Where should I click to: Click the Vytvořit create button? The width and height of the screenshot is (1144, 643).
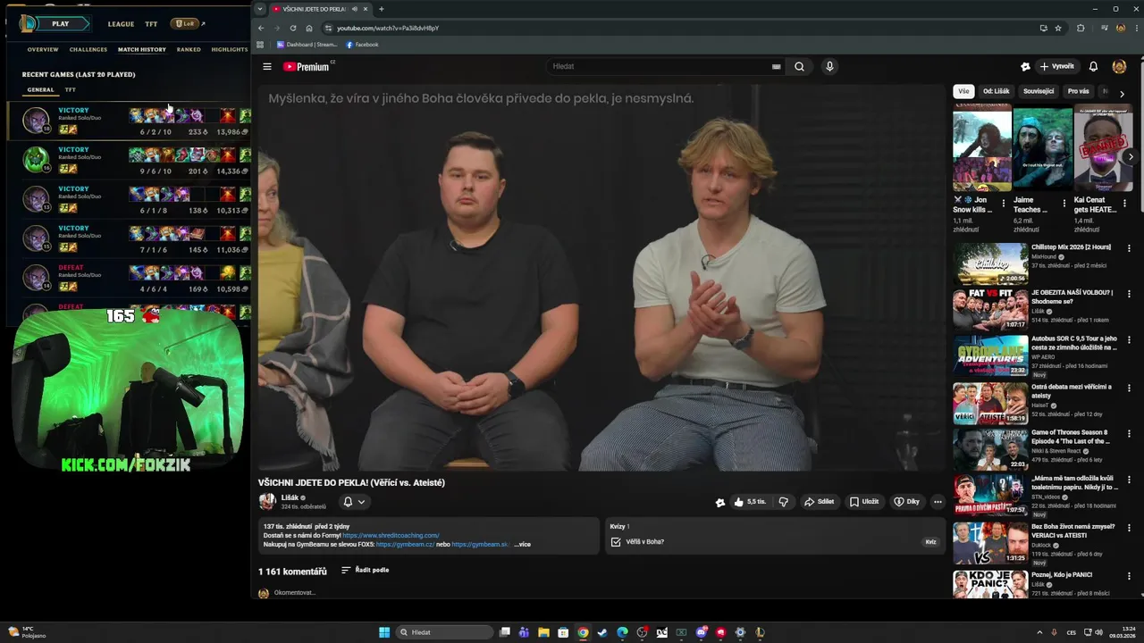(1056, 66)
